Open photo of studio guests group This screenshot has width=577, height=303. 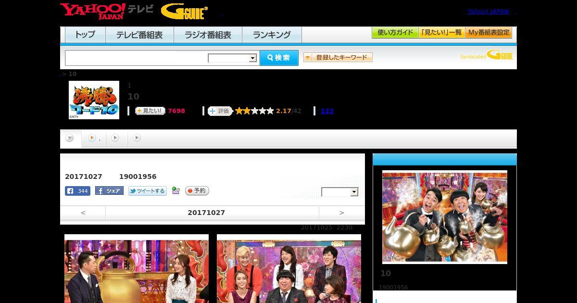289,268
